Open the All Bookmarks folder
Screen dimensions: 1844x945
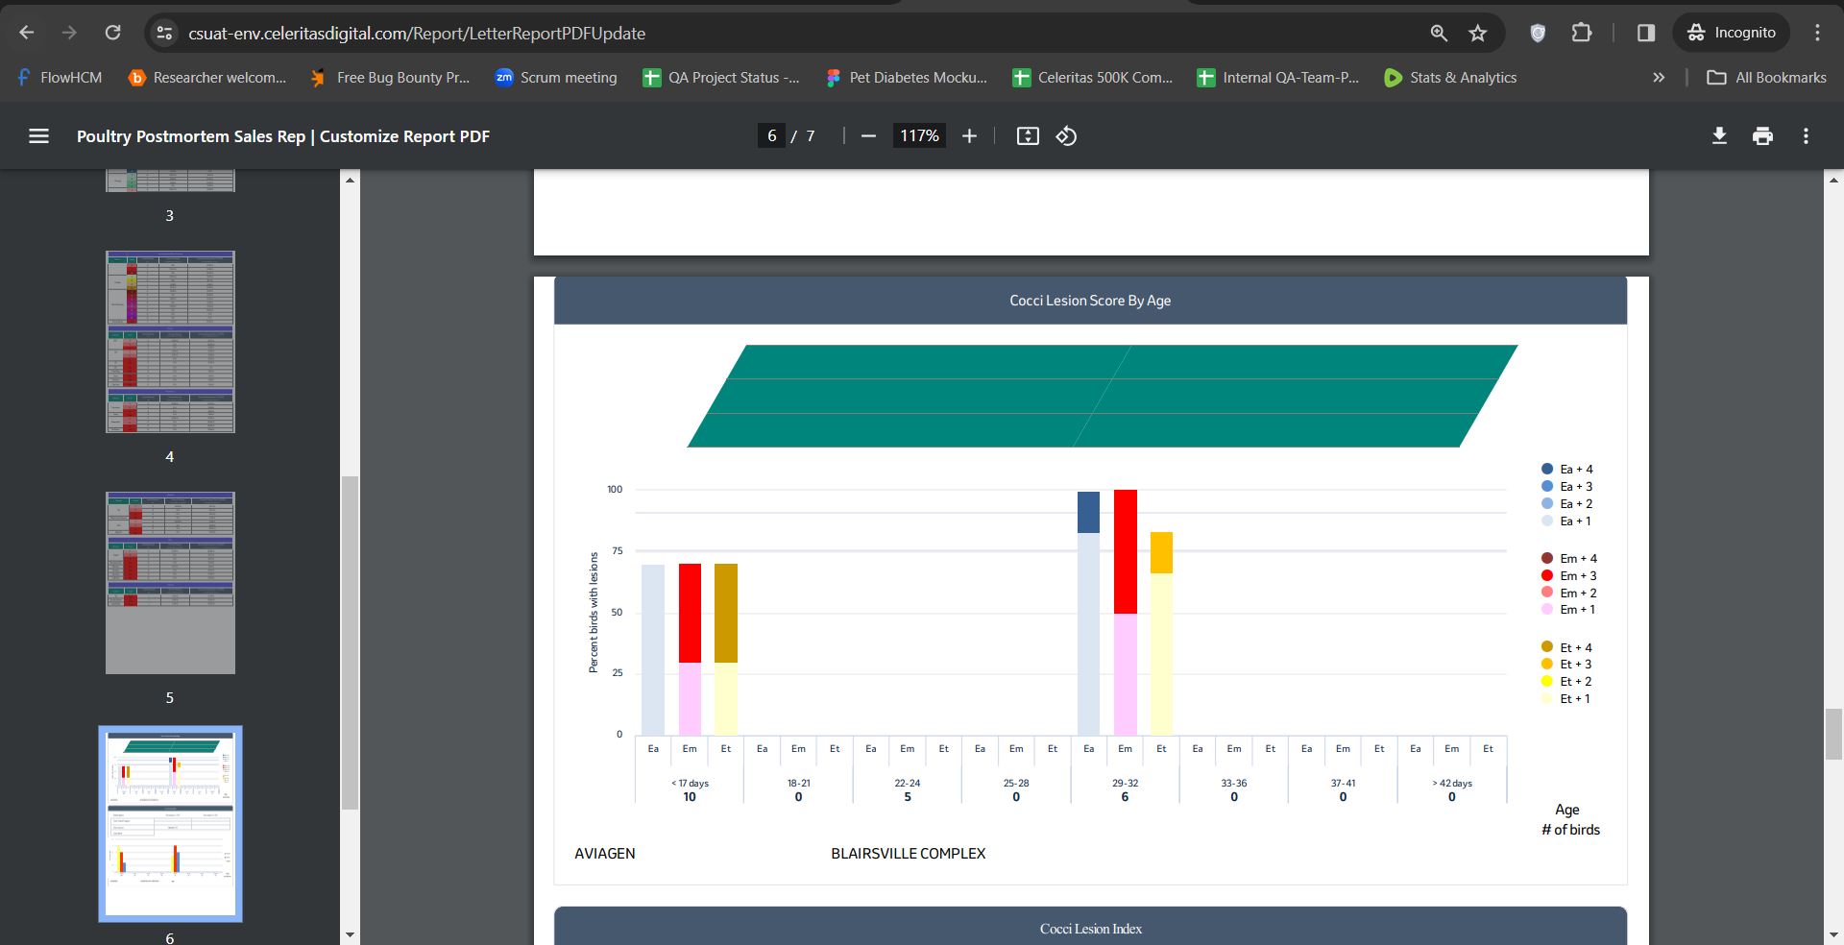pos(1766,78)
